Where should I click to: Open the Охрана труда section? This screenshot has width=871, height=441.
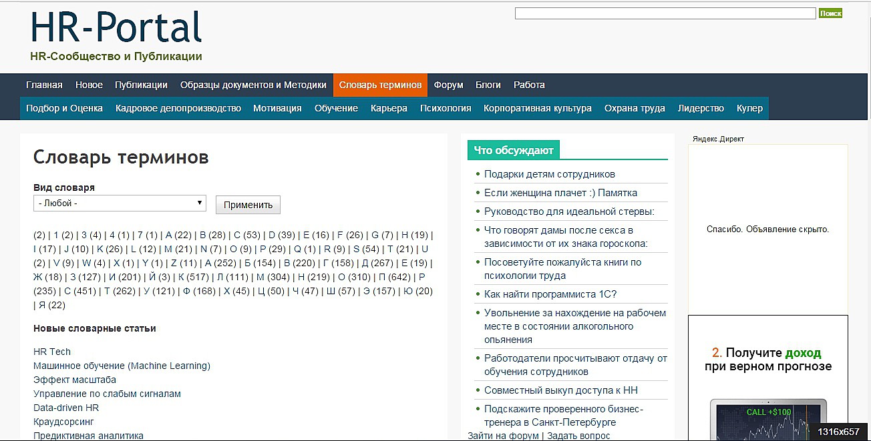[x=635, y=108]
